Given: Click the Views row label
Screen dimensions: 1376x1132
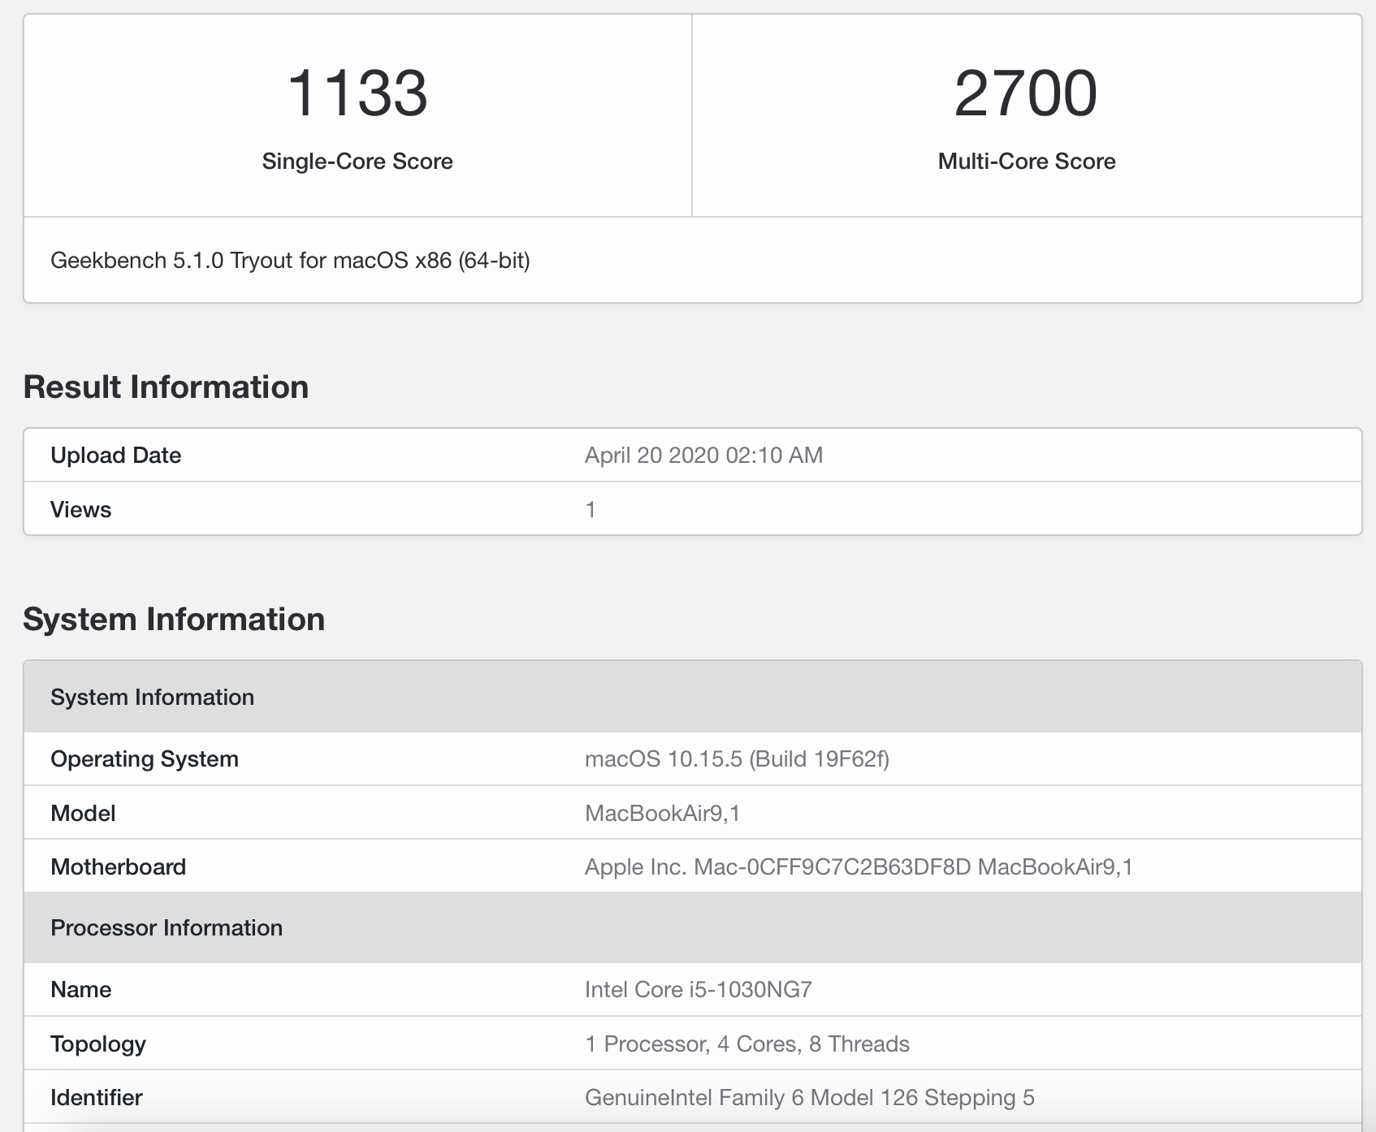Looking at the screenshot, I should pyautogui.click(x=80, y=510).
